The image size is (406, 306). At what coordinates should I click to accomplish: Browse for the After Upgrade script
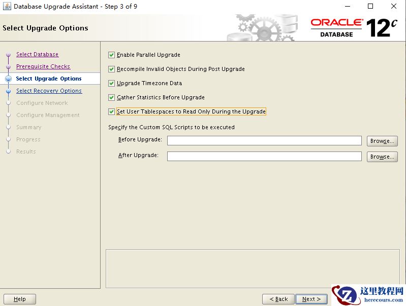point(382,157)
